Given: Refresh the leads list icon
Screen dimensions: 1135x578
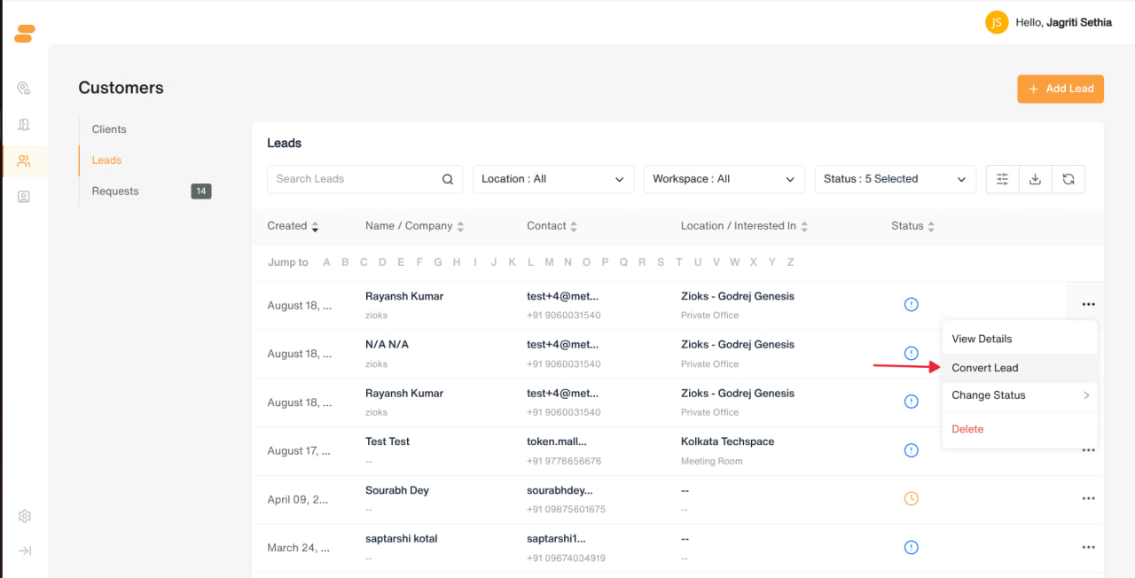Looking at the screenshot, I should [x=1068, y=179].
